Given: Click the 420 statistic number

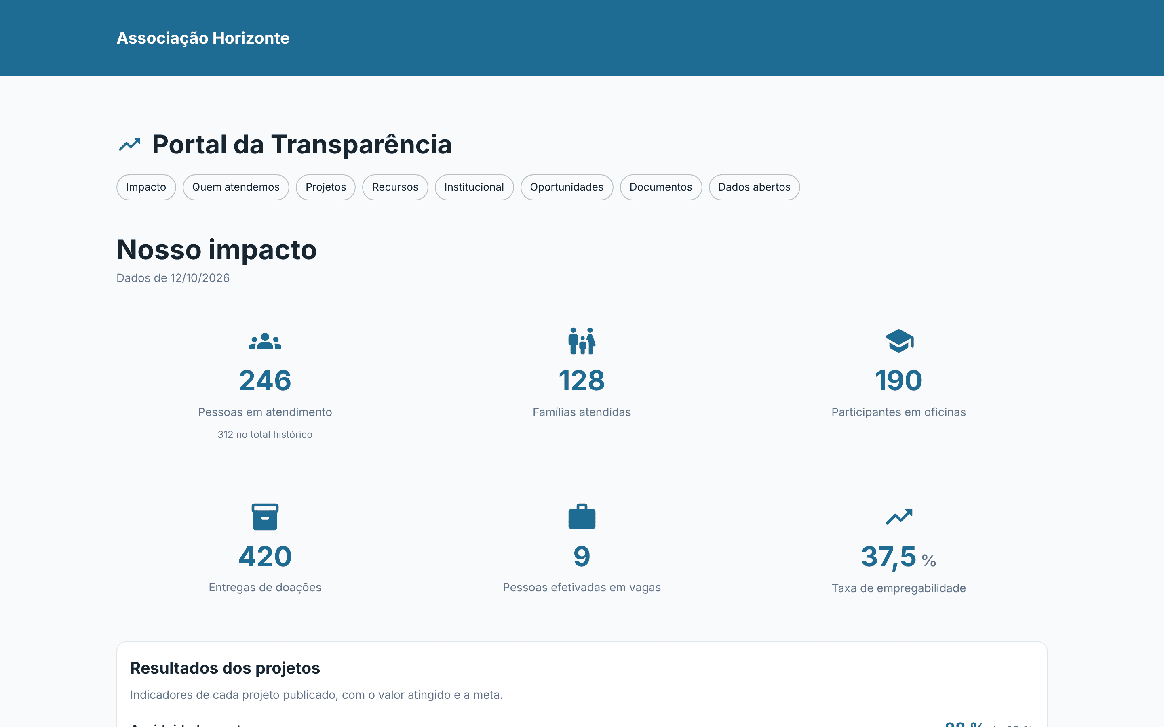Looking at the screenshot, I should (x=265, y=556).
